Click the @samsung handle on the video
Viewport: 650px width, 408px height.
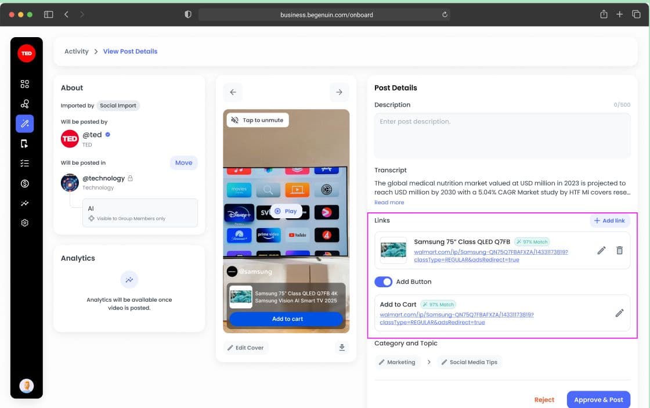[255, 272]
